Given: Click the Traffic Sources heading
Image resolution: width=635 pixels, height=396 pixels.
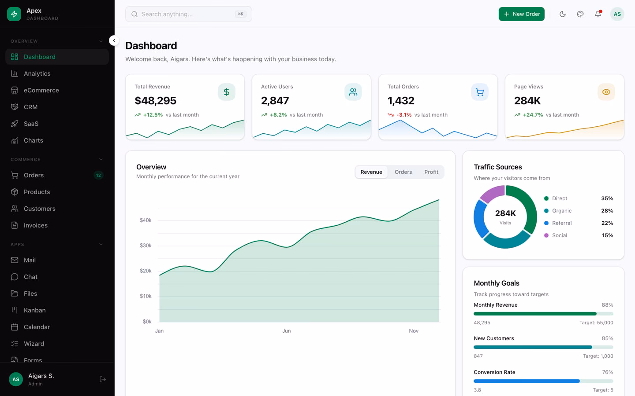Looking at the screenshot, I should pyautogui.click(x=498, y=167).
